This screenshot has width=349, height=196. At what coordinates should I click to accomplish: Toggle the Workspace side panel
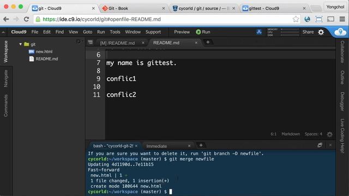(x=6, y=52)
